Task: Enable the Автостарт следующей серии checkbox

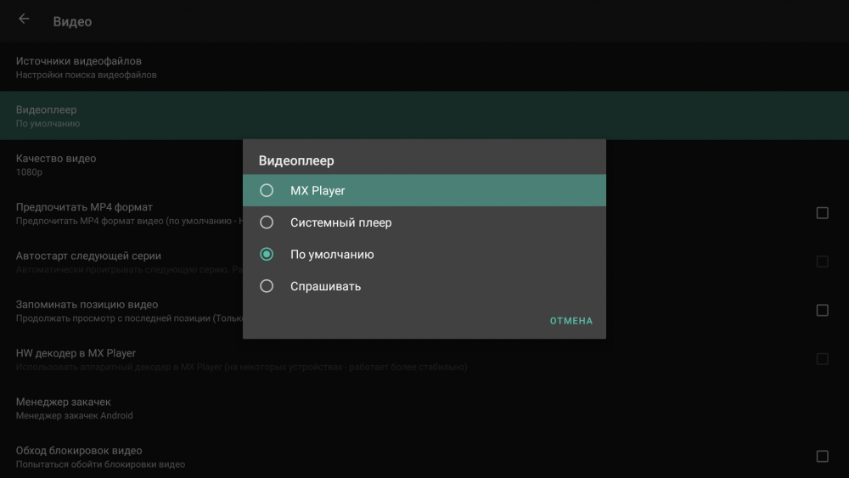Action: [822, 261]
